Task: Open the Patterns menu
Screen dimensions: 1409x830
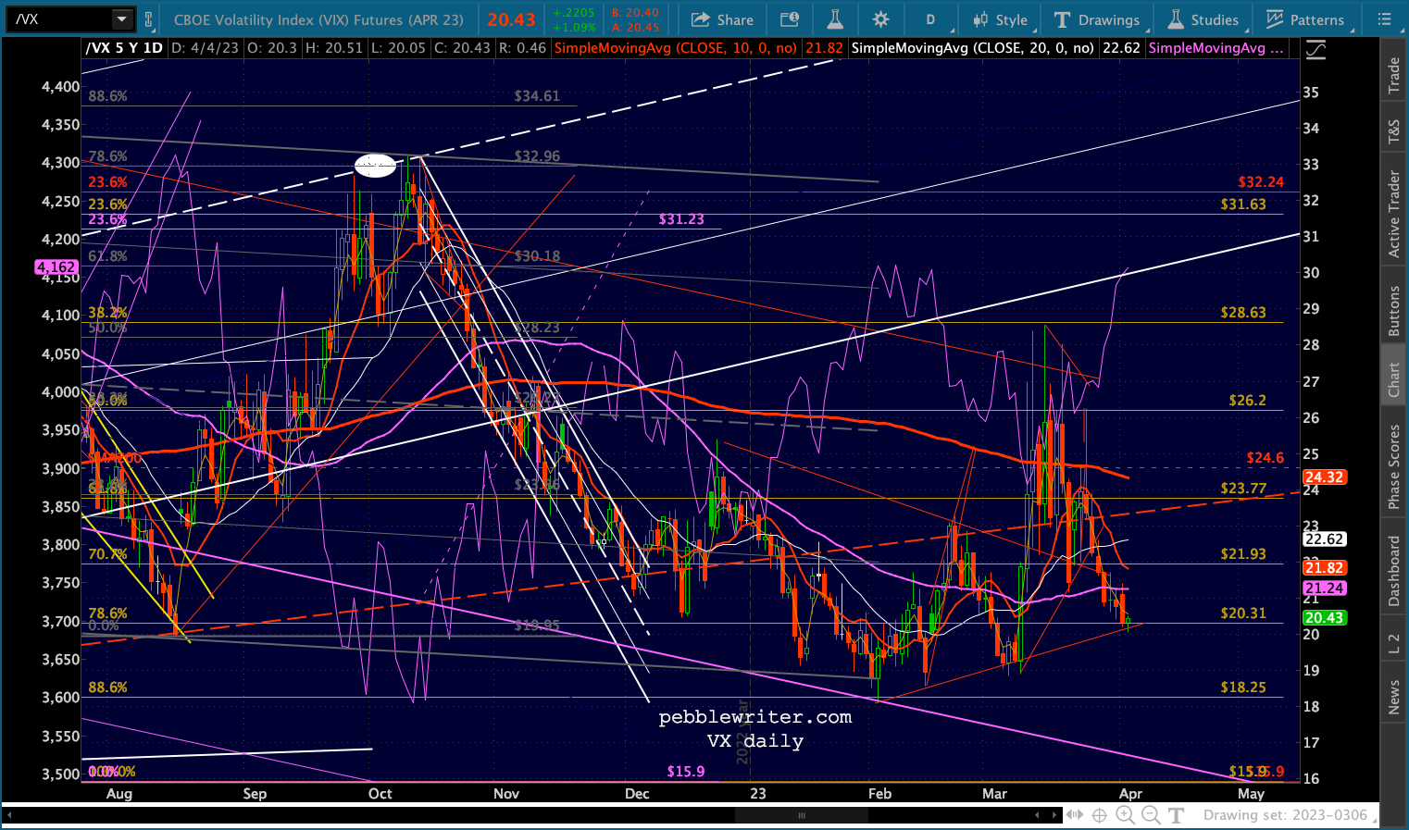Action: 1305,19
